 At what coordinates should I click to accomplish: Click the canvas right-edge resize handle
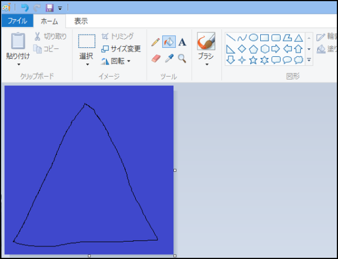point(175,170)
